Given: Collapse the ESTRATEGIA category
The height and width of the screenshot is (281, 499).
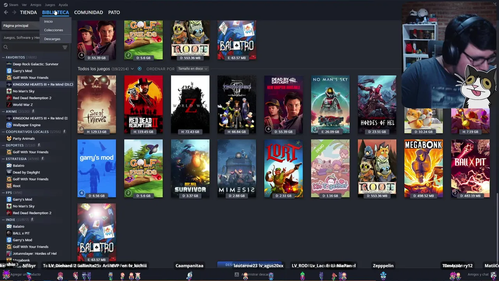Looking at the screenshot, I should pyautogui.click(x=3, y=159).
